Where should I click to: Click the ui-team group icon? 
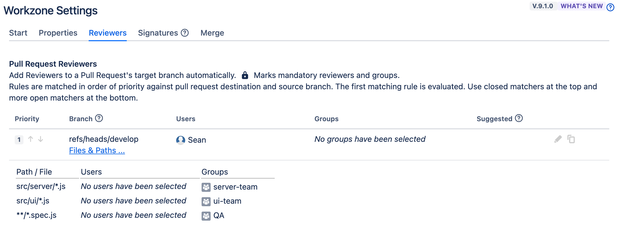[206, 201]
